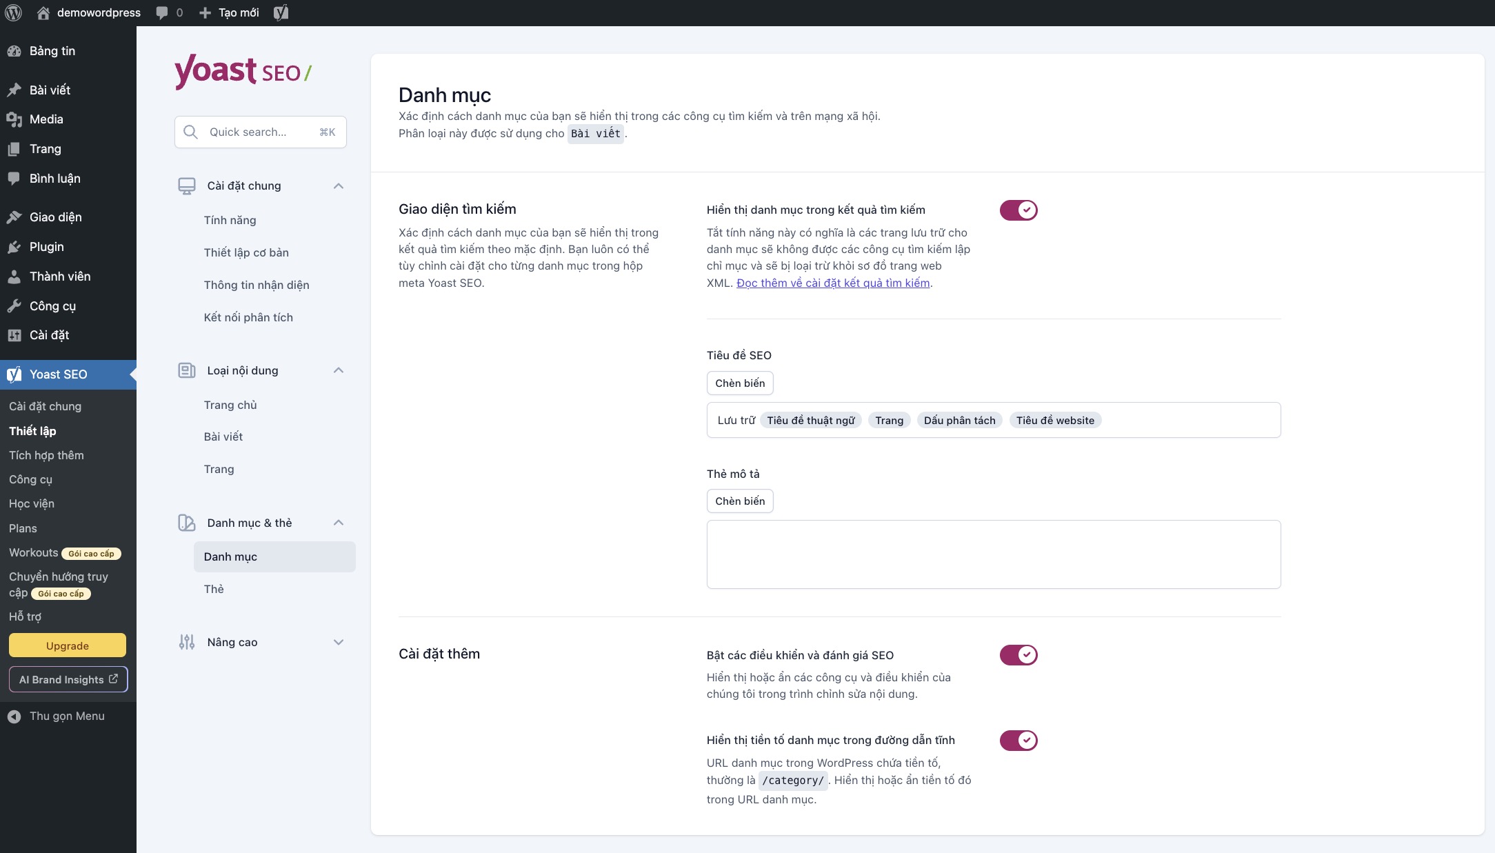Disable showing categories in search results

tap(1018, 210)
